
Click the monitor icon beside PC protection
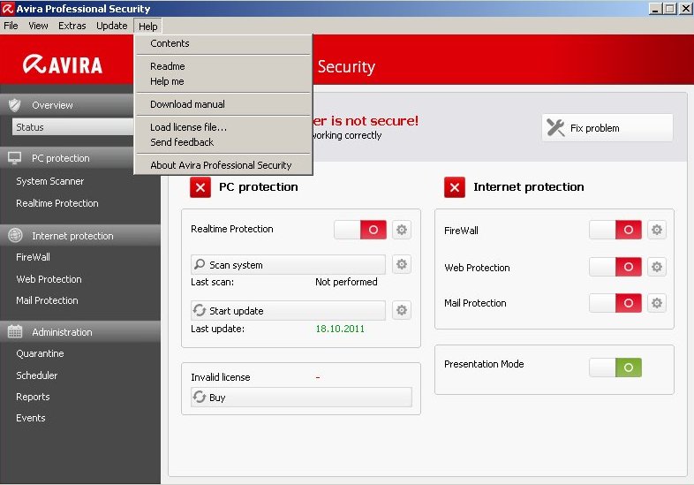(15, 158)
